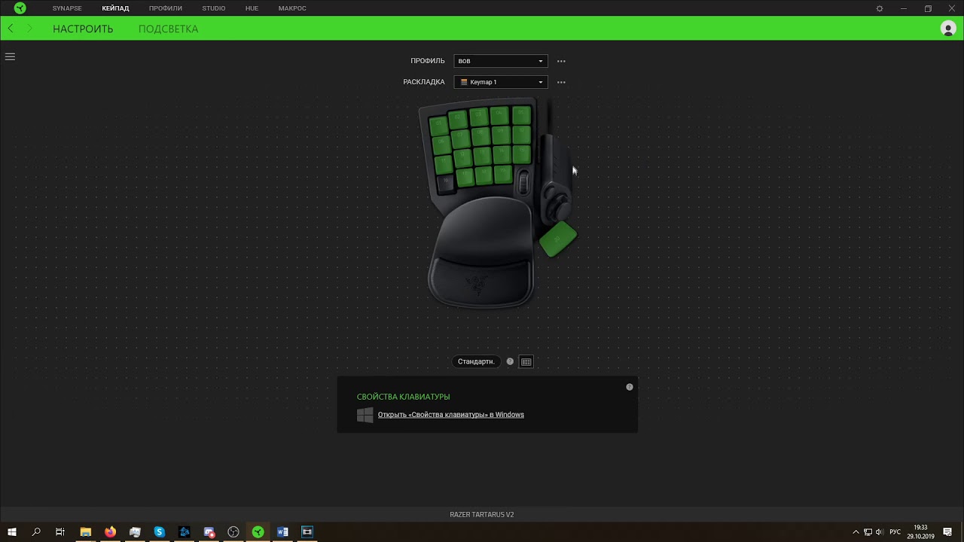Viewport: 964px width, 542px height.
Task: Open the SYNAPSE tab
Action: coord(67,8)
